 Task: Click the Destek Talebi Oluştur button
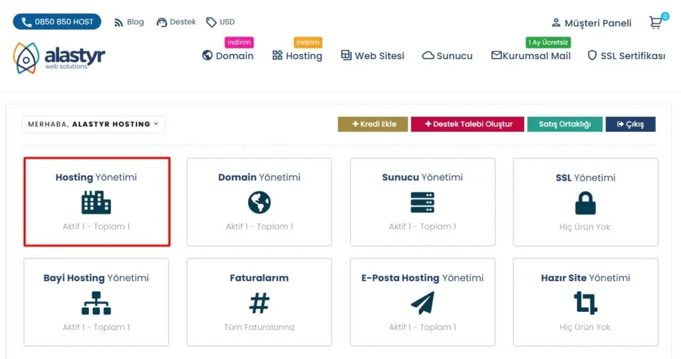(468, 124)
